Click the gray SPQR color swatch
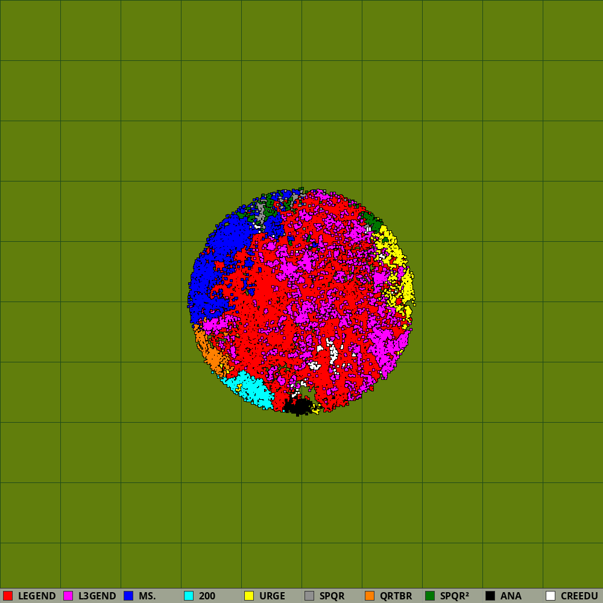603x603 pixels. 309,596
